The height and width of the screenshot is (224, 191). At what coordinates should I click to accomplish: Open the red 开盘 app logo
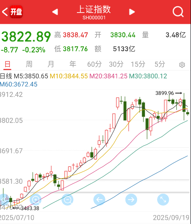tap(16, 12)
